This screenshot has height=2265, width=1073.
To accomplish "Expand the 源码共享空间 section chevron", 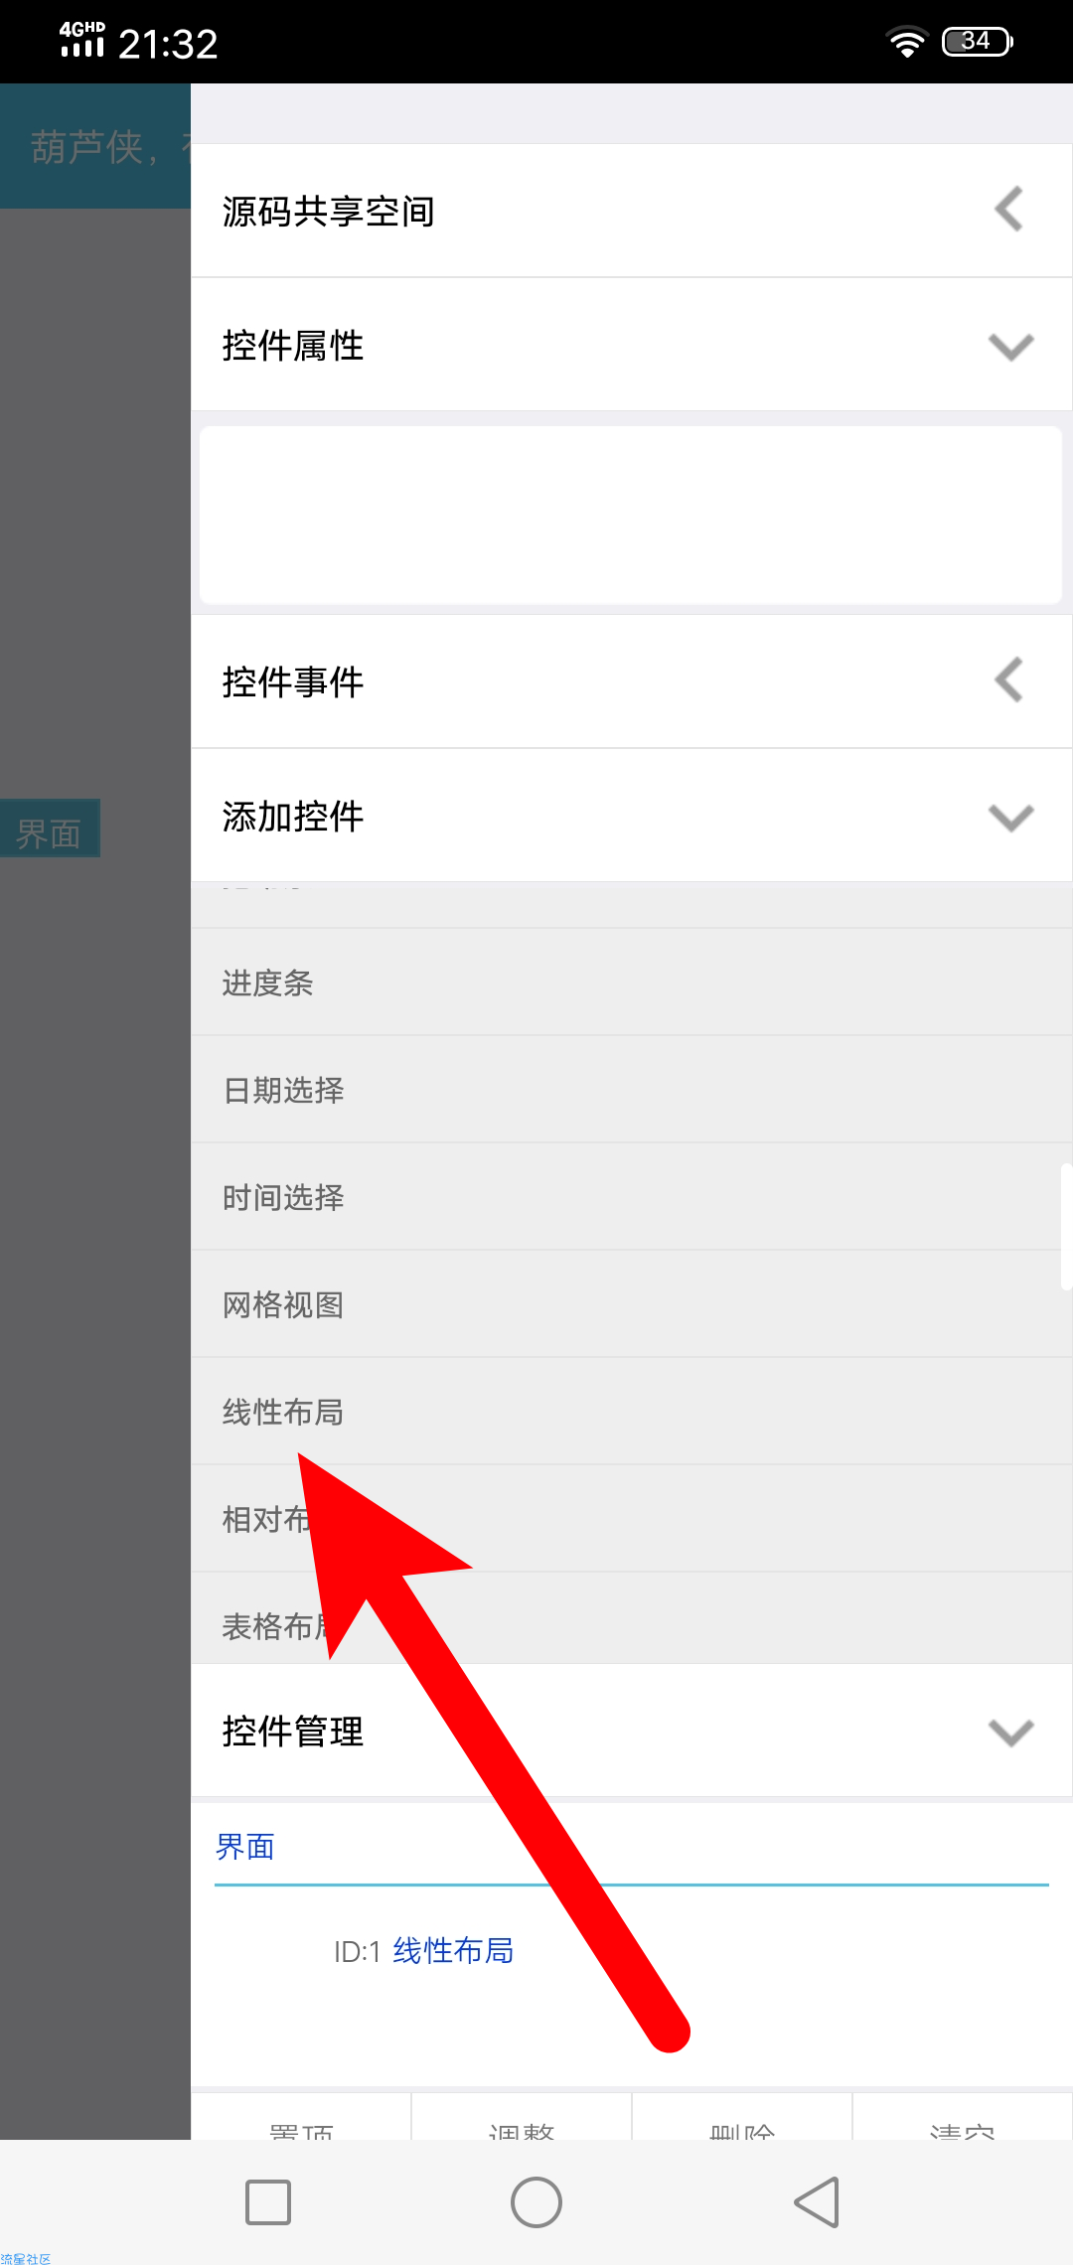I will tap(1009, 210).
